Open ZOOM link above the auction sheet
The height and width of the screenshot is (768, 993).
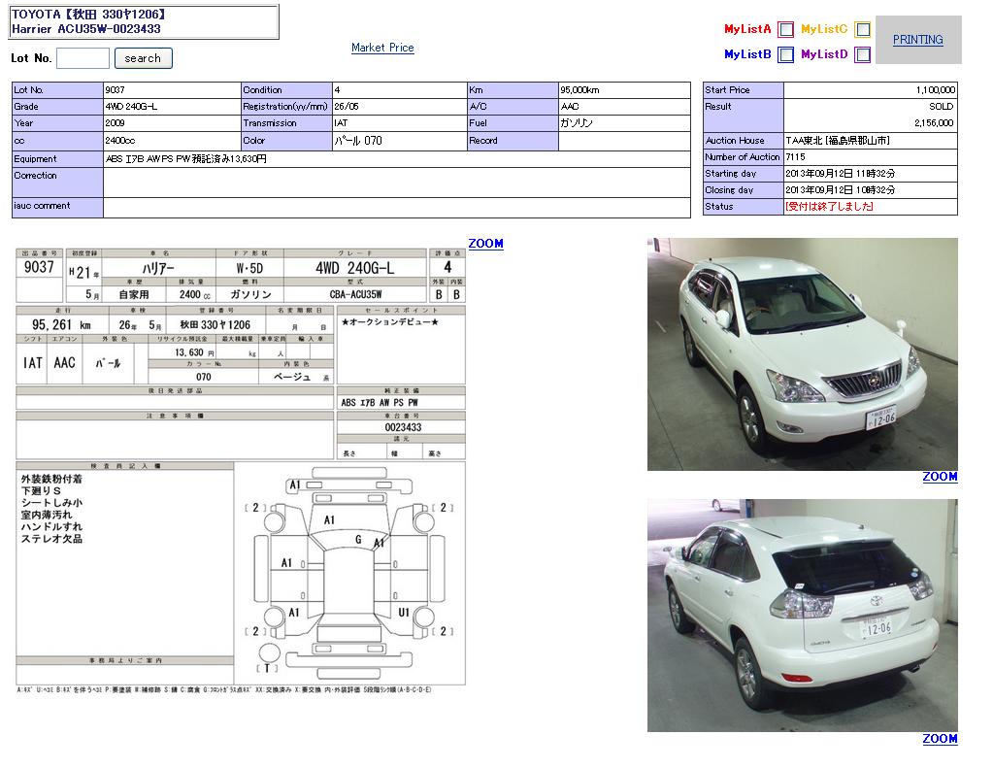[485, 244]
